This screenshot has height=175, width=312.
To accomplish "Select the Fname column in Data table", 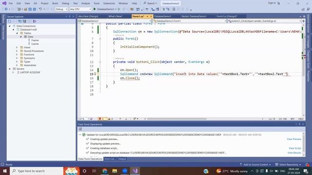I will pos(35,40).
